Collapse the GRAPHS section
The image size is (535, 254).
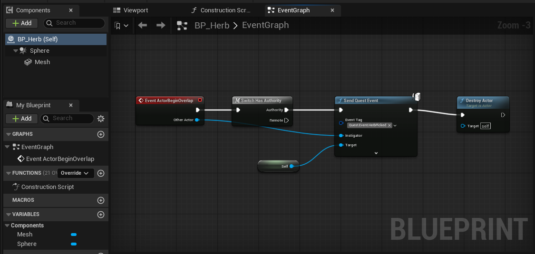pyautogui.click(x=9, y=134)
